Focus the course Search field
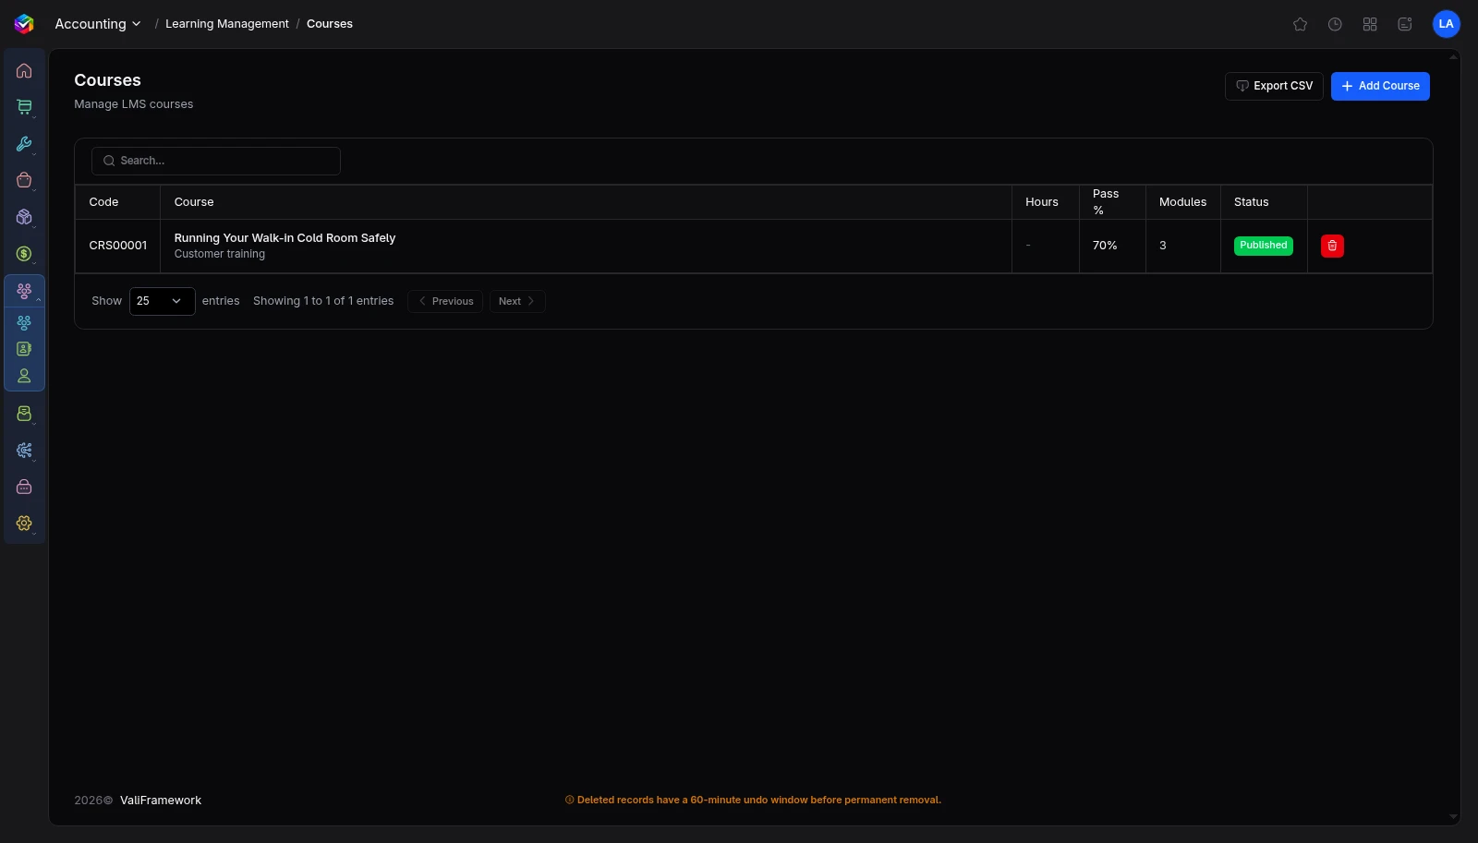Viewport: 1478px width, 843px height. (x=216, y=161)
